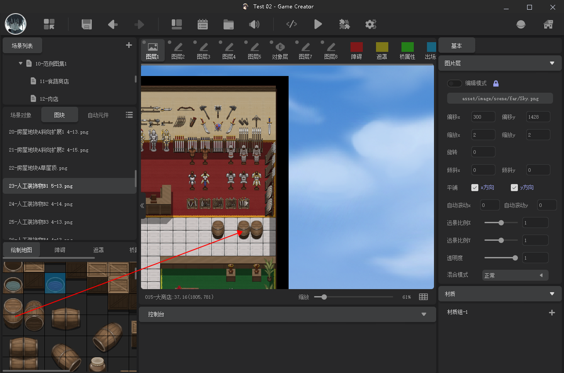Select the 遮罩 tab in the tile panel
564x373 pixels.
tap(98, 250)
